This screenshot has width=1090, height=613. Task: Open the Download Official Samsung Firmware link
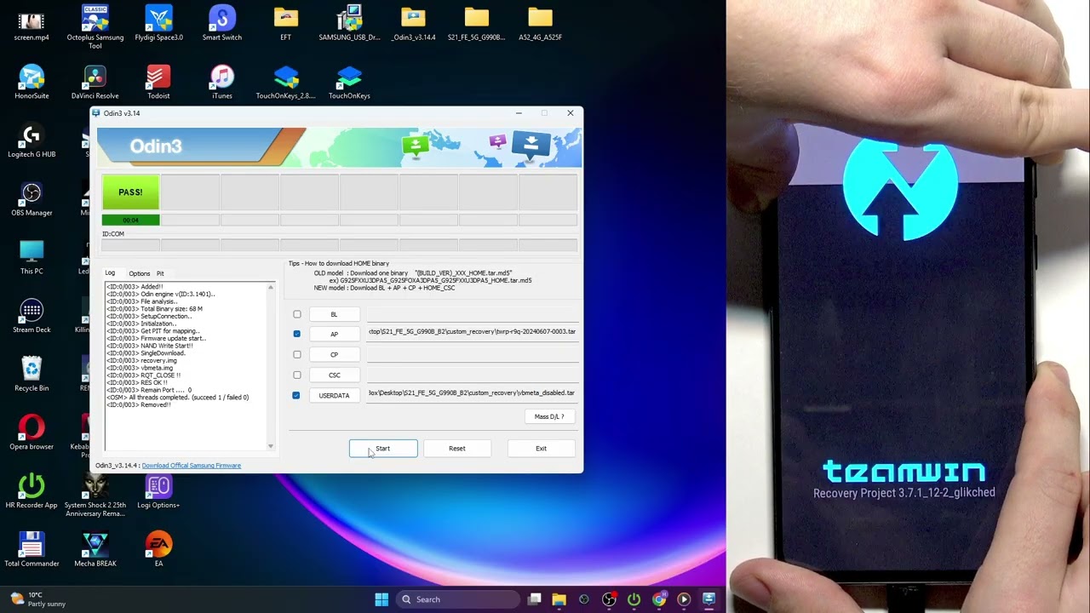point(192,466)
